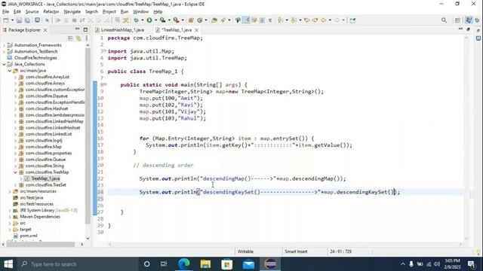483x271 pixels.
Task: Click the Forward navigation arrow icon
Action: pyautogui.click(x=337, y=20)
